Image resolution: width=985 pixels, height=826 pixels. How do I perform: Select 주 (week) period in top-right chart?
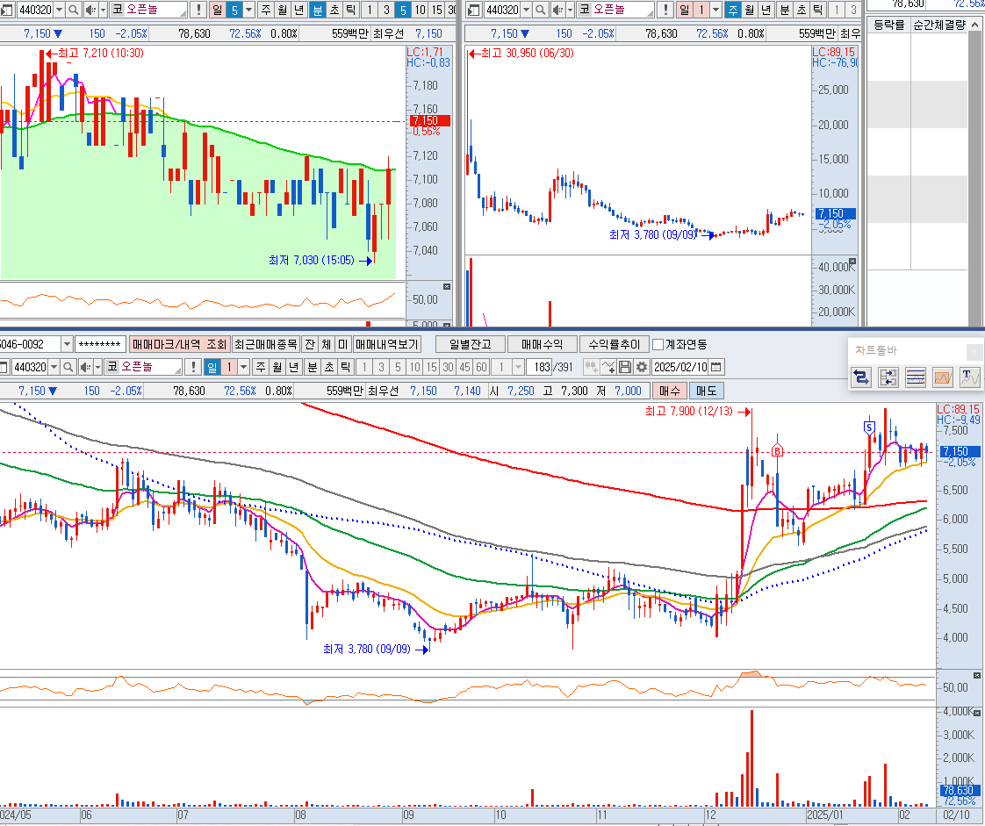732,10
